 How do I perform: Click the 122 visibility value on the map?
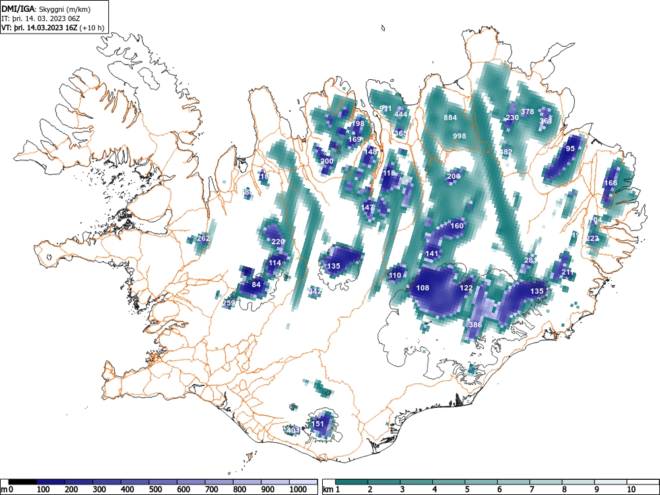click(x=466, y=288)
